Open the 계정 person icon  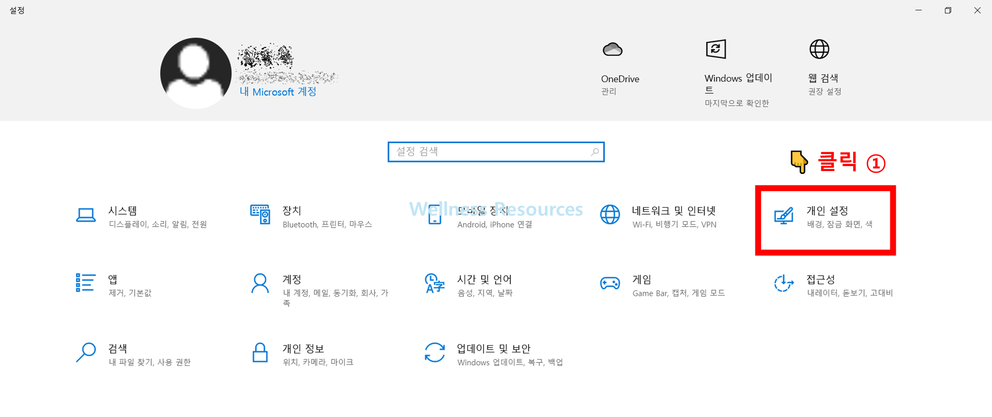(x=260, y=284)
